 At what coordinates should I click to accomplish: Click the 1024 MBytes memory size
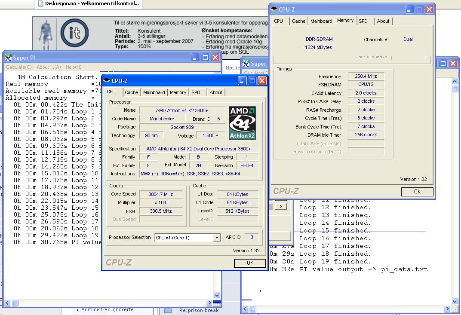coord(318,47)
